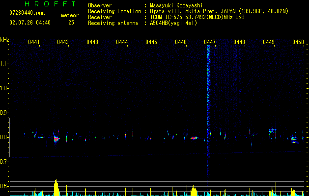Click the 0444 time marker

(x=122, y=42)
